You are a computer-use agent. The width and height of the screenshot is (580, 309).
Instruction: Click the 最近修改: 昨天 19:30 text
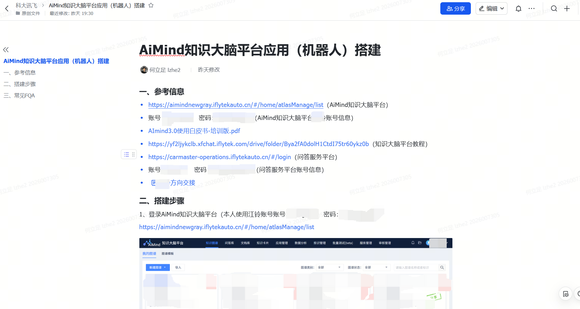point(71,13)
